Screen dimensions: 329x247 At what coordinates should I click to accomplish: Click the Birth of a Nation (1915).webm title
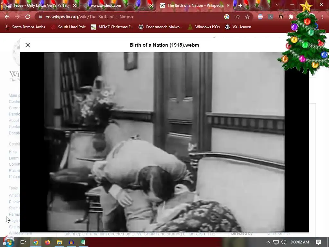click(164, 45)
